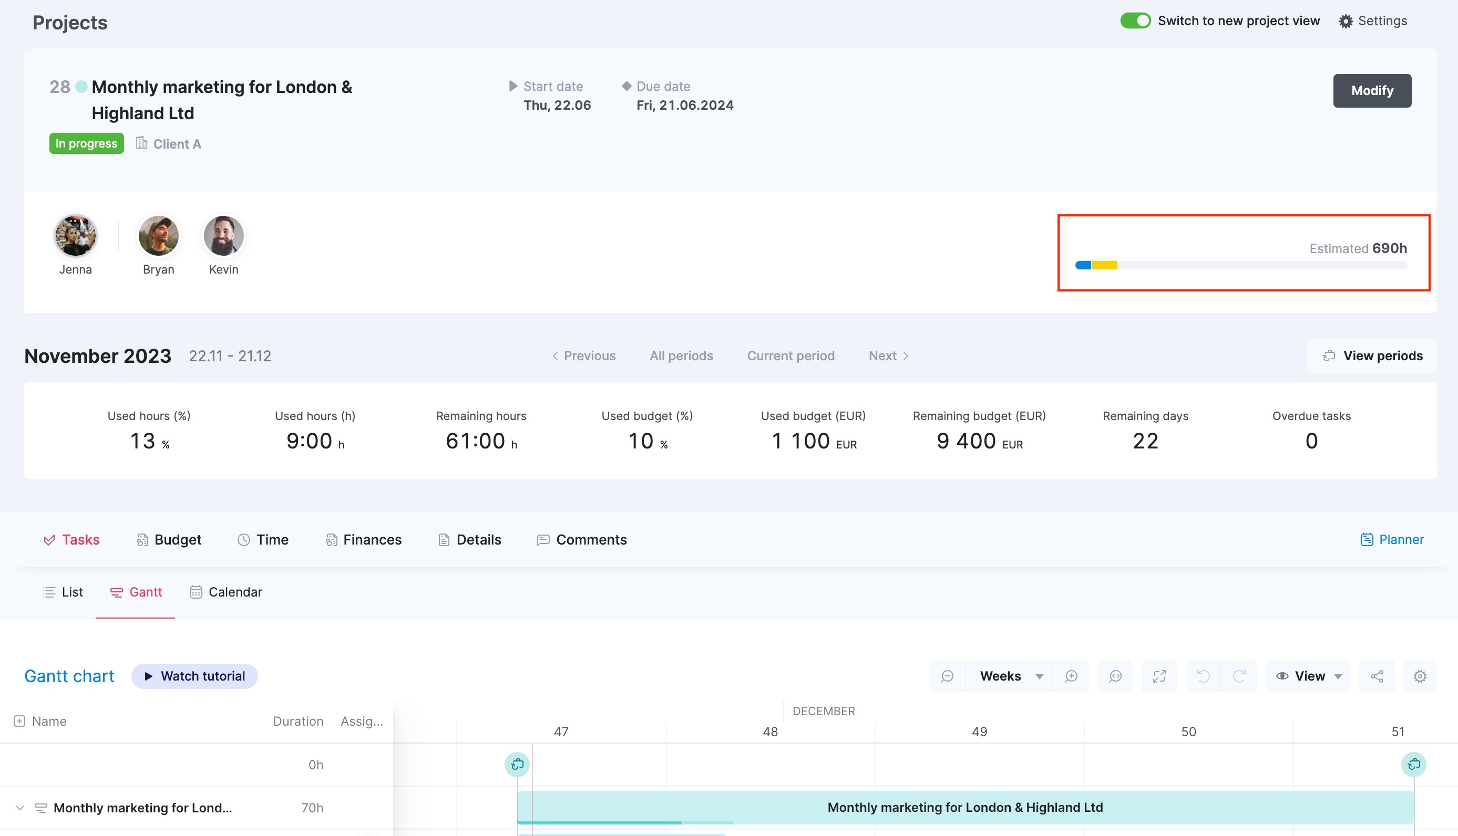Toggle the Switch to new project view switch
1458x836 pixels.
coord(1135,20)
